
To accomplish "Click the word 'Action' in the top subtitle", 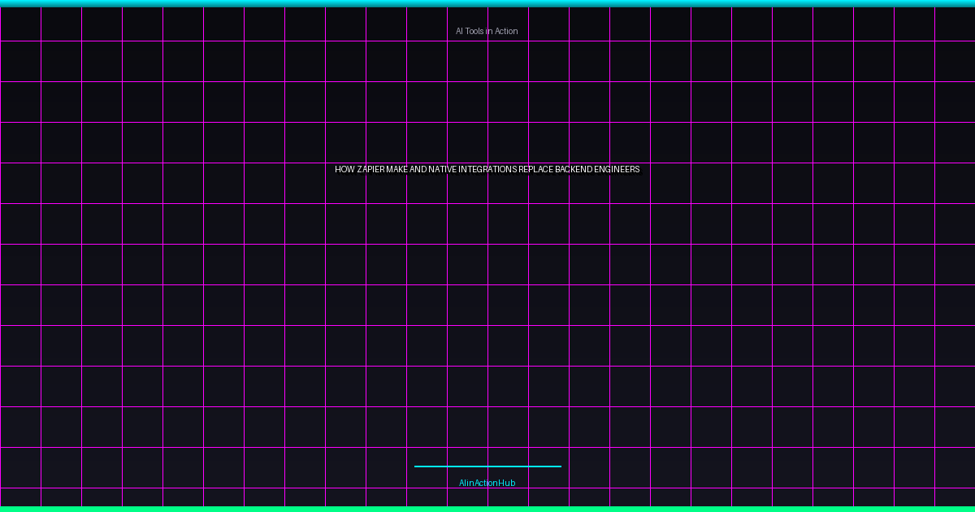I will [x=505, y=31].
